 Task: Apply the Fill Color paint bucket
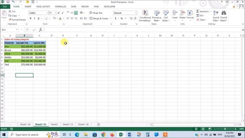tap(54, 18)
